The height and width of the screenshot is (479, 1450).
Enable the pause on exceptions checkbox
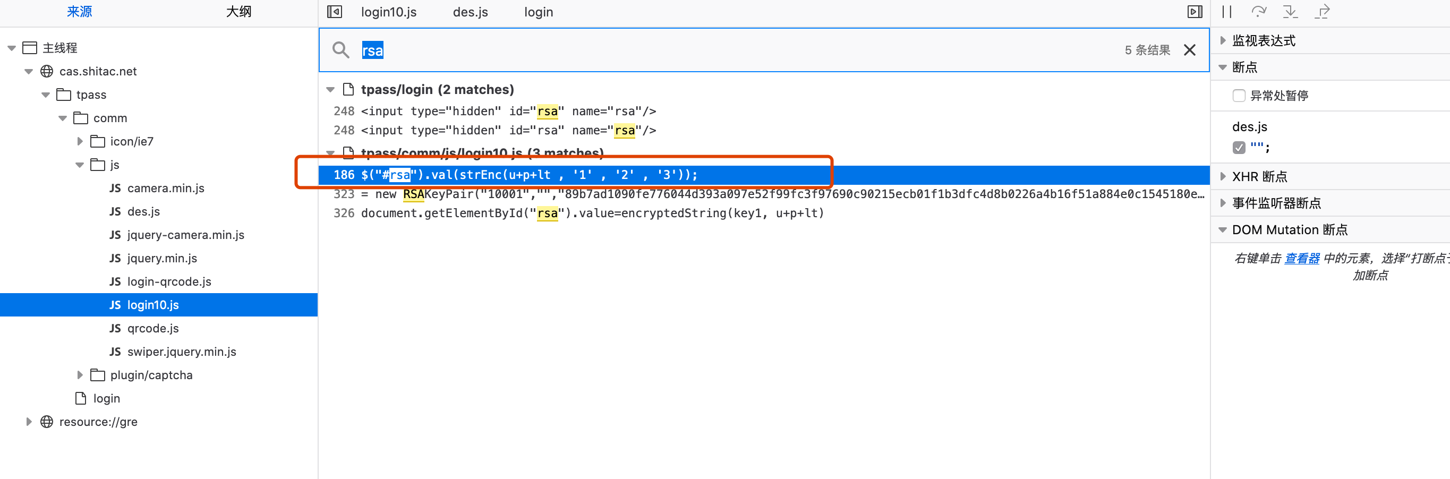pyautogui.click(x=1239, y=96)
